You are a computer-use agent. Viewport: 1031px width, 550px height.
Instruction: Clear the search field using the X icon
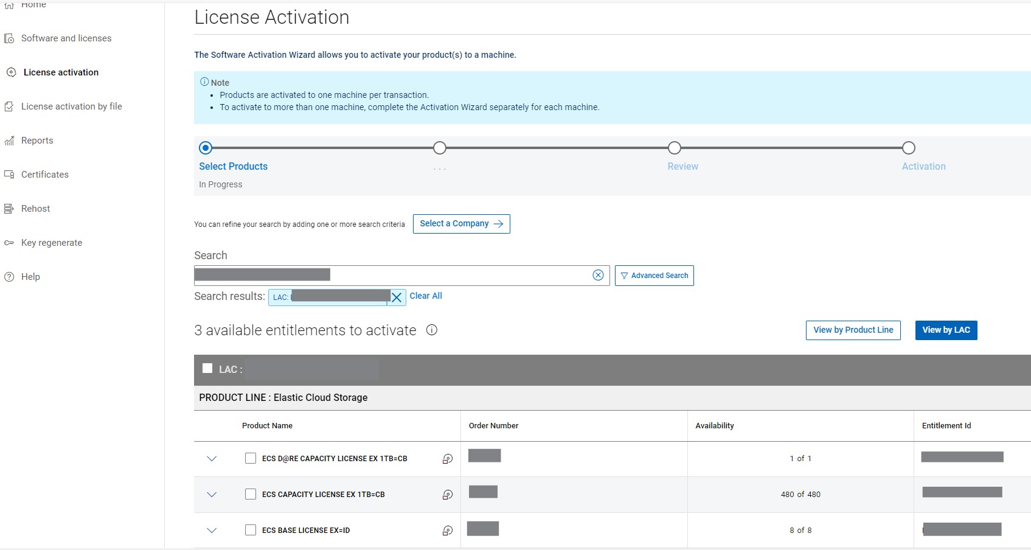[598, 275]
